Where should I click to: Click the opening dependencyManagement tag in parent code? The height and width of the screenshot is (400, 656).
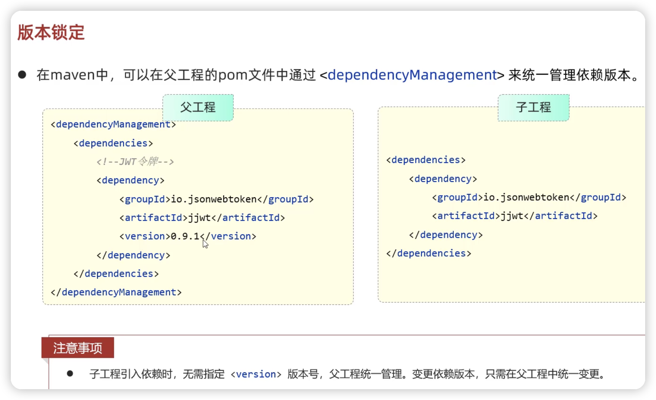pyautogui.click(x=113, y=124)
